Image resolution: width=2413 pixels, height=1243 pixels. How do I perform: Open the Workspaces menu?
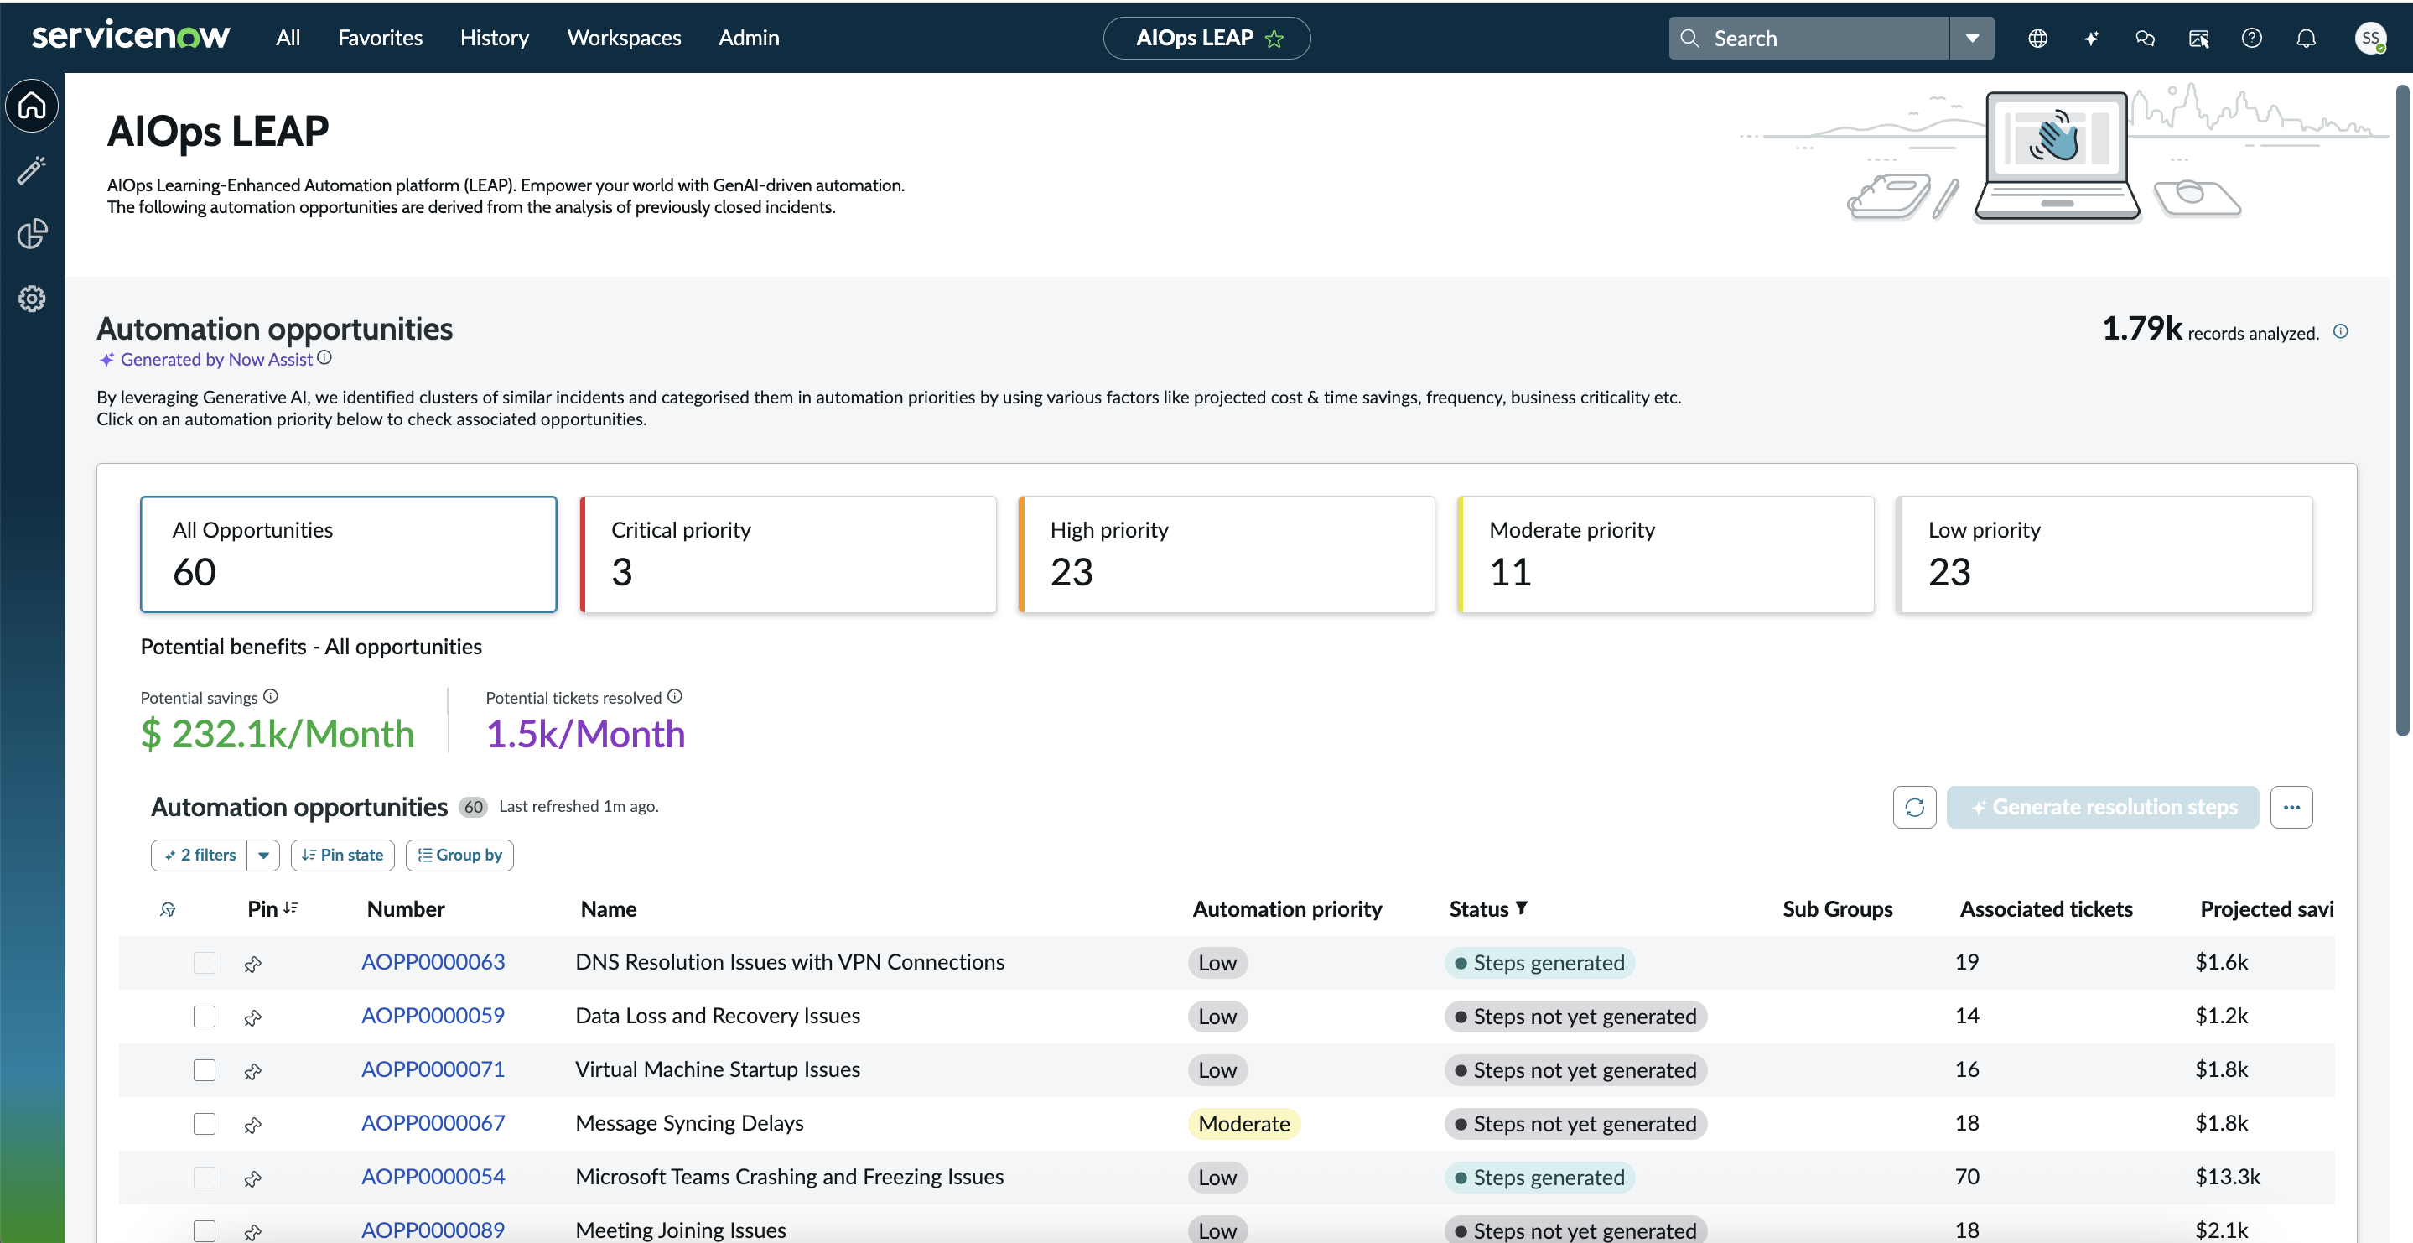624,39
